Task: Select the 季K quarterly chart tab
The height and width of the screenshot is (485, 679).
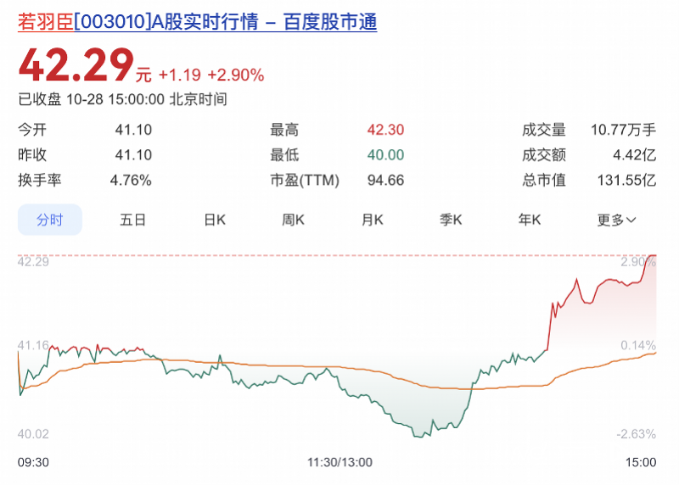Action: (x=451, y=220)
